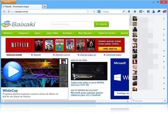Open the Anúncios Google link

14,55
